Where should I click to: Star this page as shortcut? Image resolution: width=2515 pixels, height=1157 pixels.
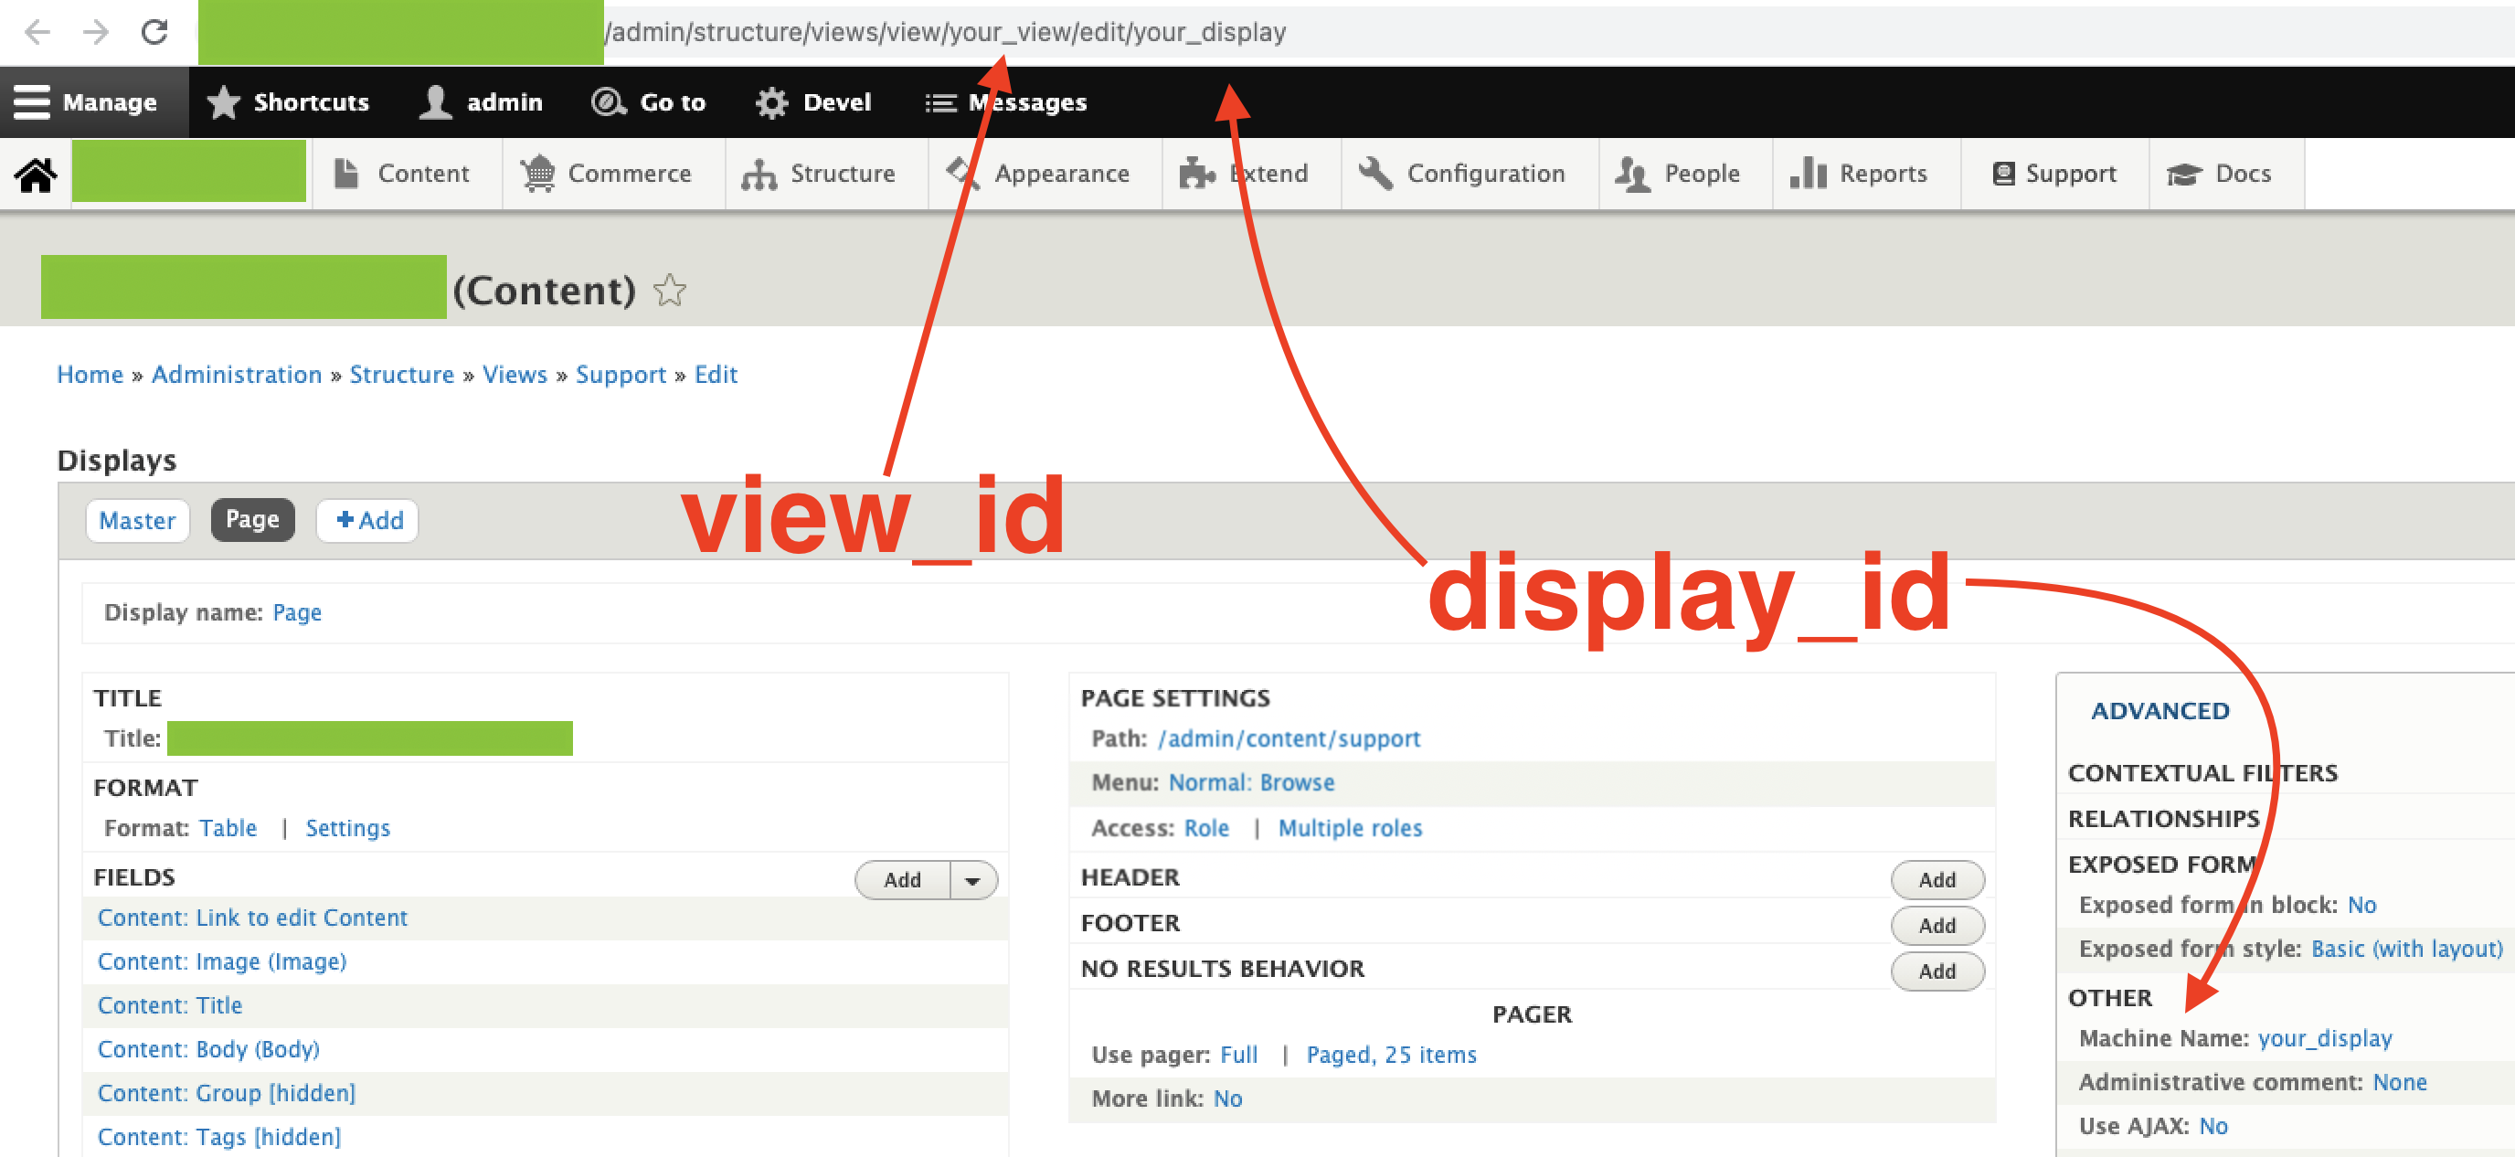tap(670, 290)
